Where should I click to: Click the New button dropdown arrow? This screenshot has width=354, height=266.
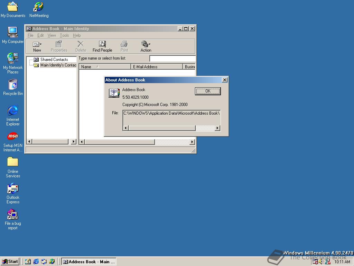pos(41,44)
